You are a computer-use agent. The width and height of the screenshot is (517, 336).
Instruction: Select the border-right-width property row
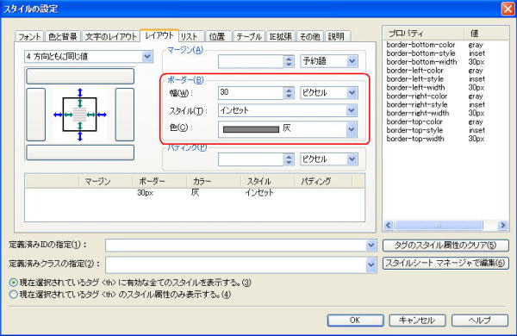click(x=446, y=113)
